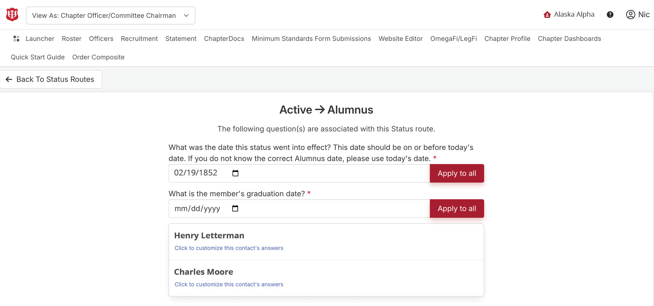The height and width of the screenshot is (306, 654).
Task: Click the back arrow to Status Routes
Action: pos(9,79)
